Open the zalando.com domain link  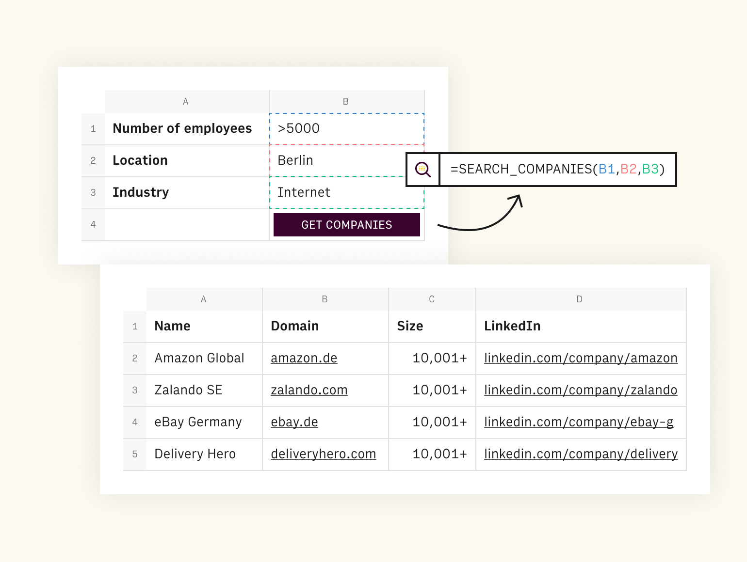[x=309, y=390]
